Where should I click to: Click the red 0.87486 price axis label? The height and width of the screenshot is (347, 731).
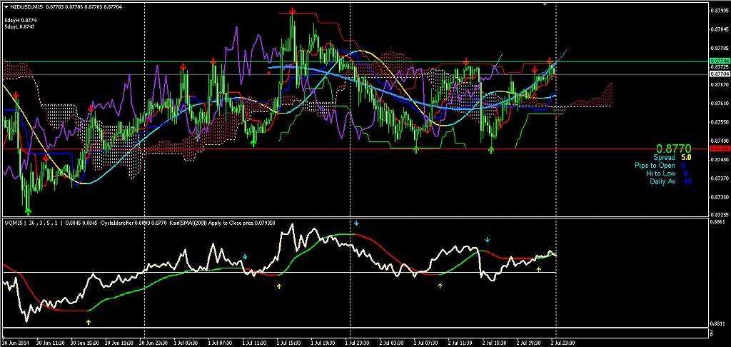coord(719,149)
